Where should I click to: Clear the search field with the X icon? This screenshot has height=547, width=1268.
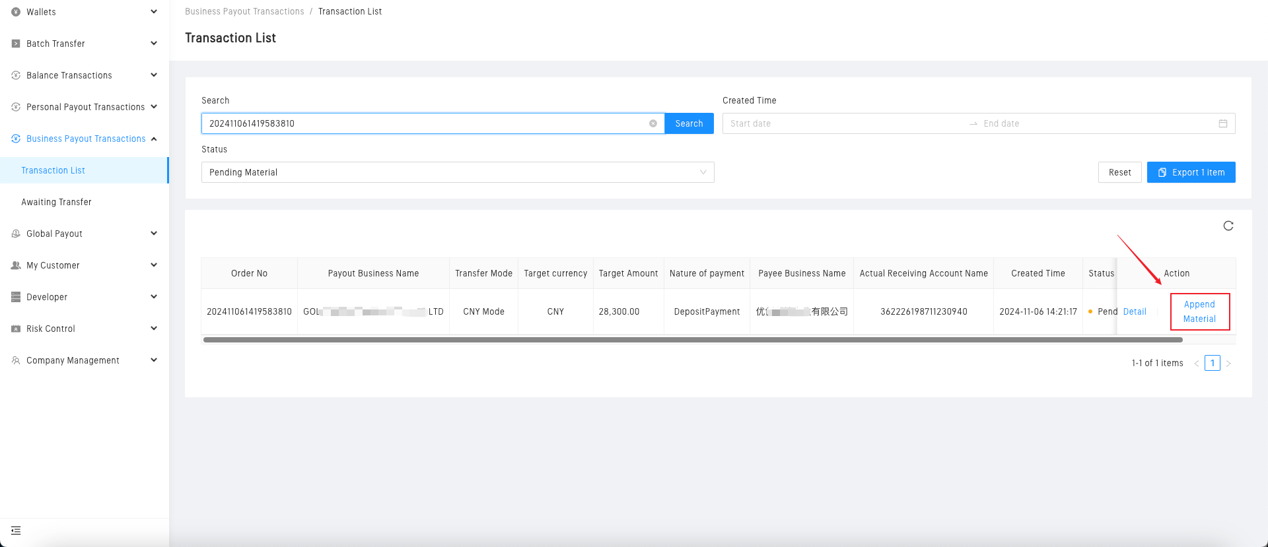coord(653,123)
